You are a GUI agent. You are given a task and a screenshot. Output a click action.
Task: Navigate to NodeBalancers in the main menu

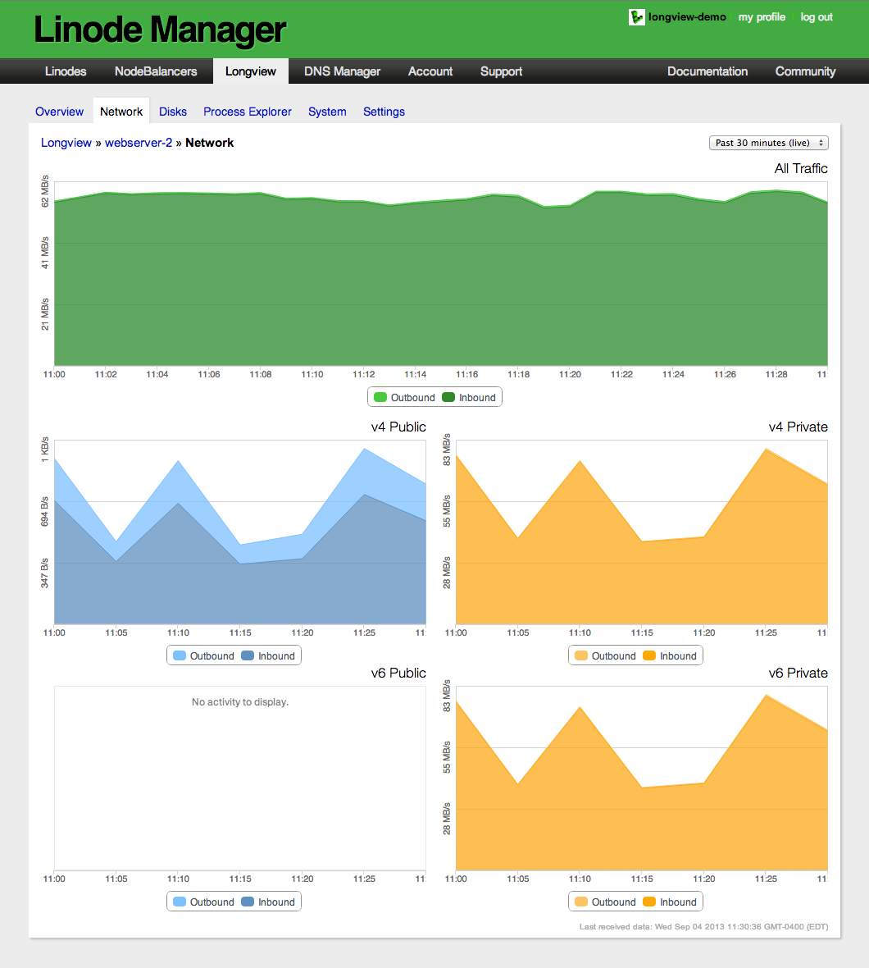pyautogui.click(x=156, y=71)
